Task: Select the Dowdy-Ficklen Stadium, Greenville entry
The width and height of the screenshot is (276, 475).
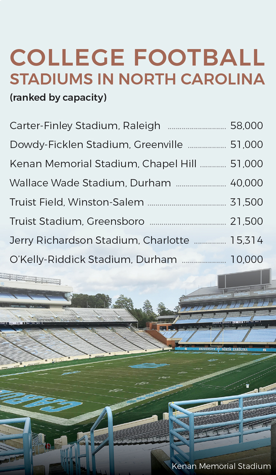Action: (136, 145)
